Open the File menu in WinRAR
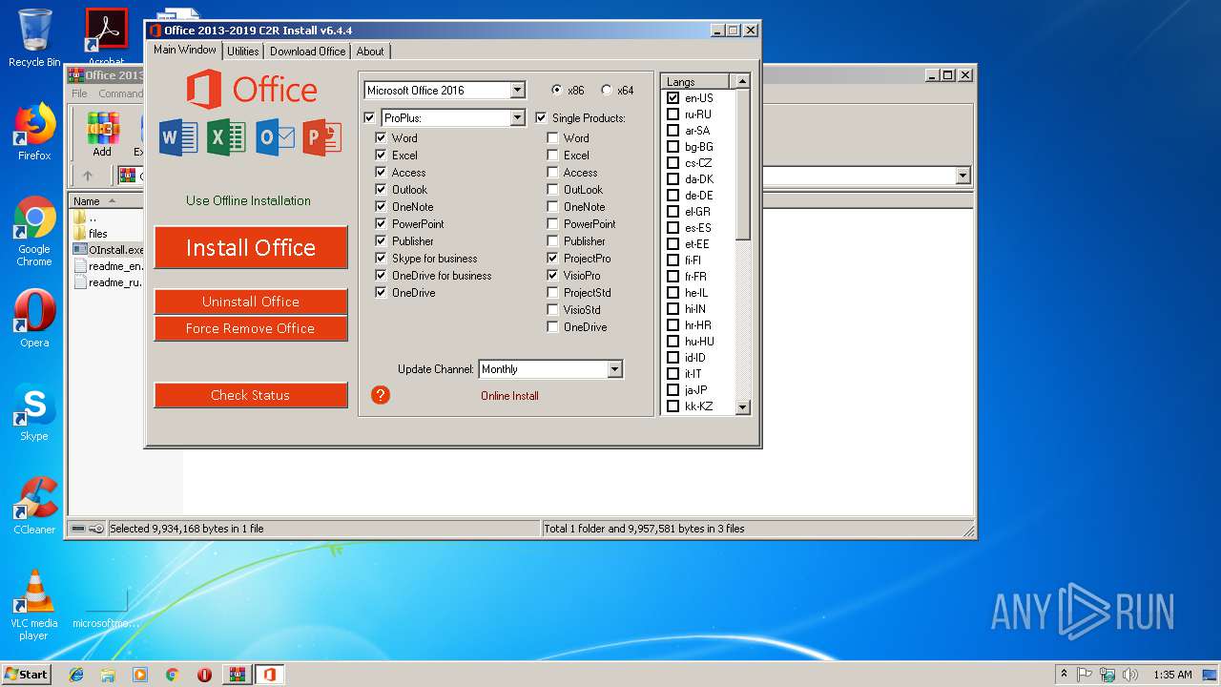This screenshot has height=687, width=1221. click(x=79, y=94)
